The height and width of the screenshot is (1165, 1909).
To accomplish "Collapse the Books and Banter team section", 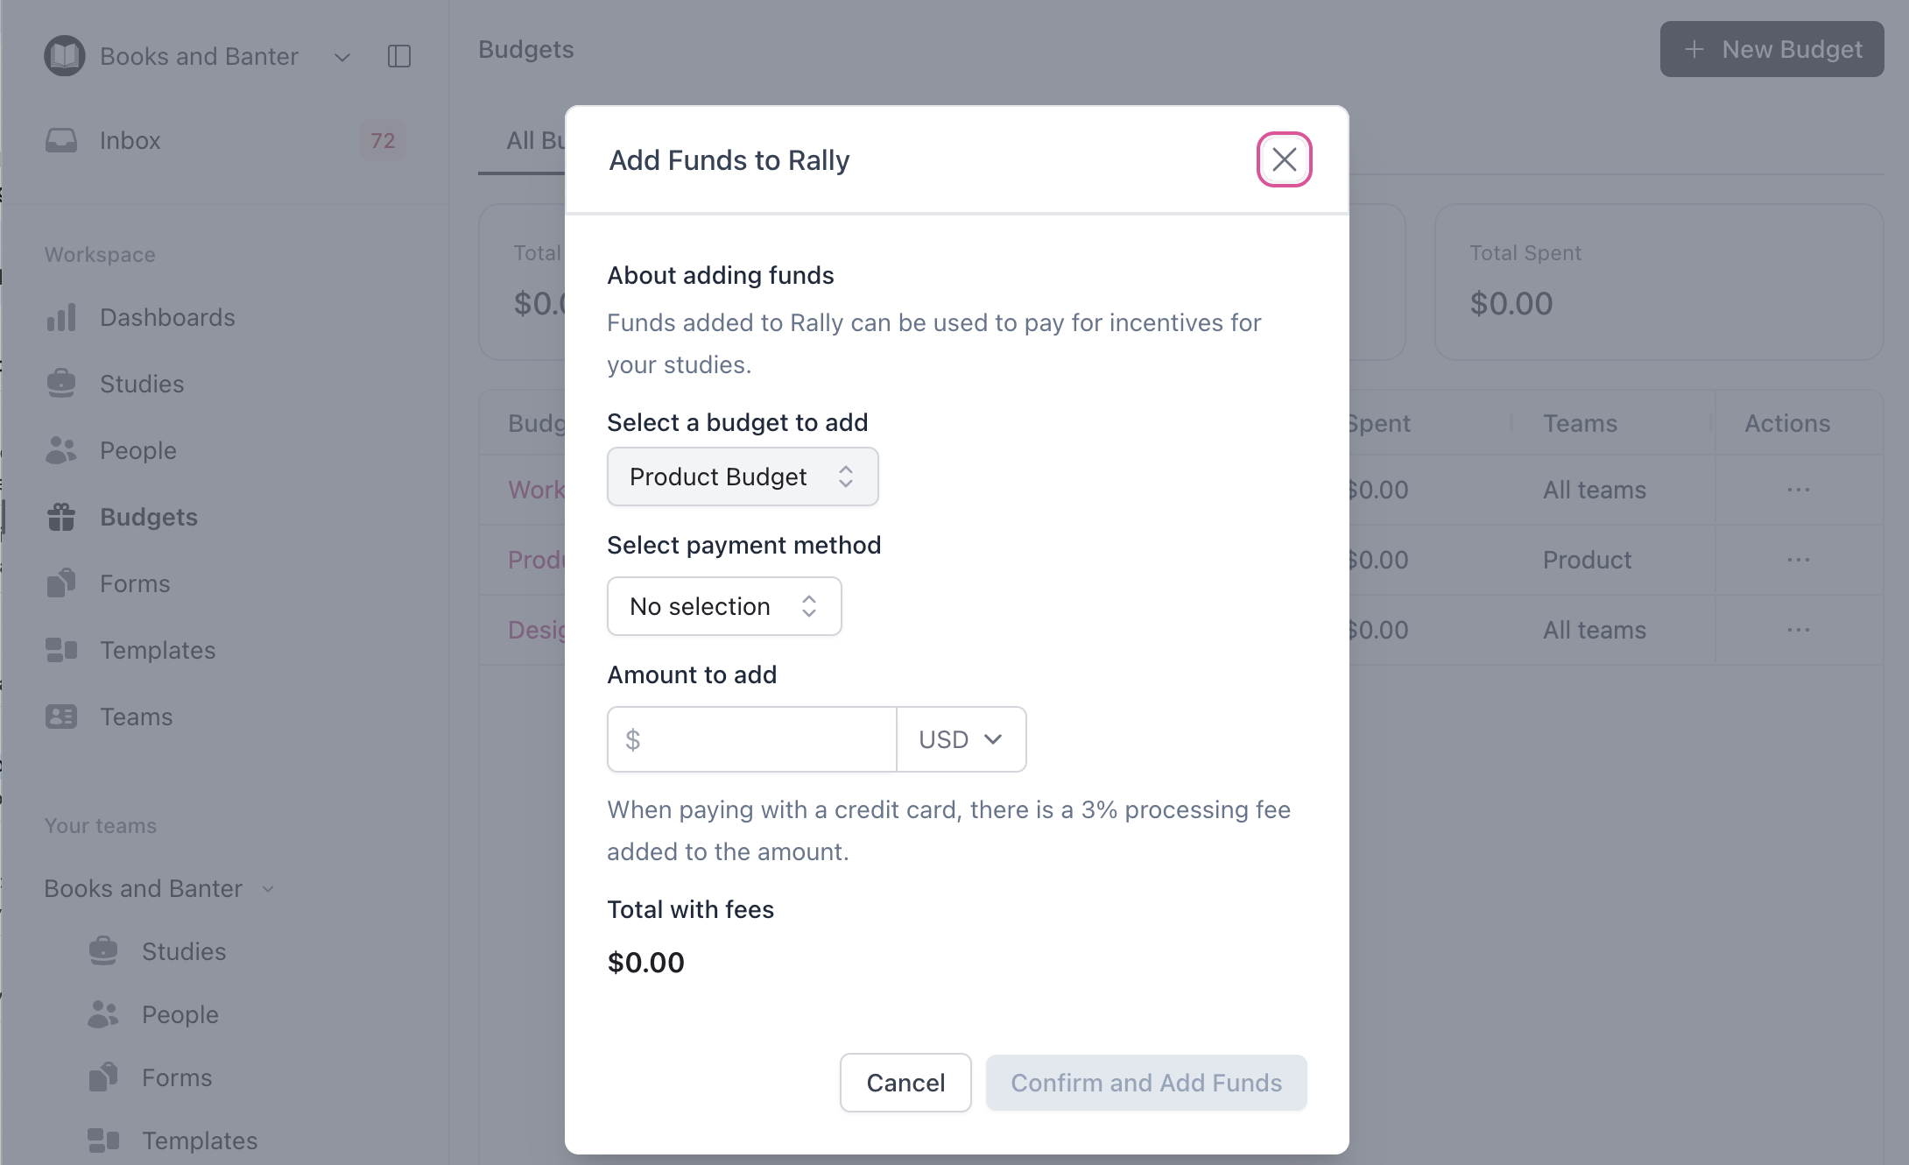I will (x=268, y=889).
